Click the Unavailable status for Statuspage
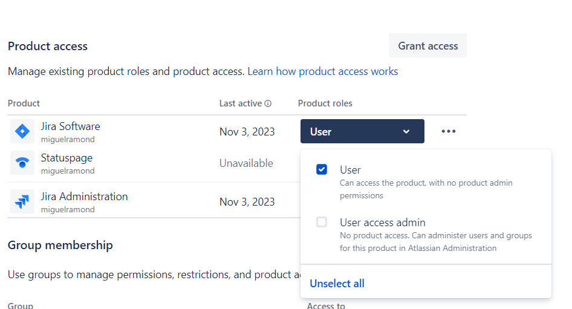This screenshot has width=572, height=309. (246, 163)
